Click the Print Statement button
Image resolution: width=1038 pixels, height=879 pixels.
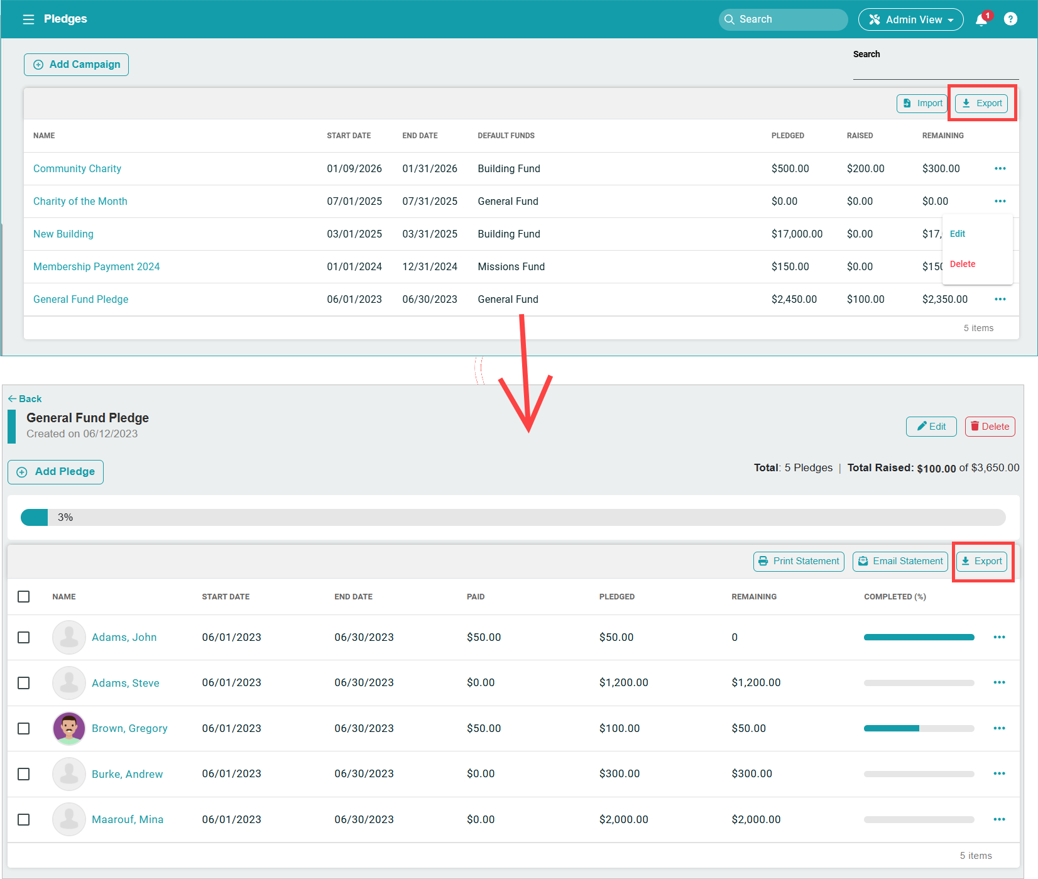pos(799,561)
